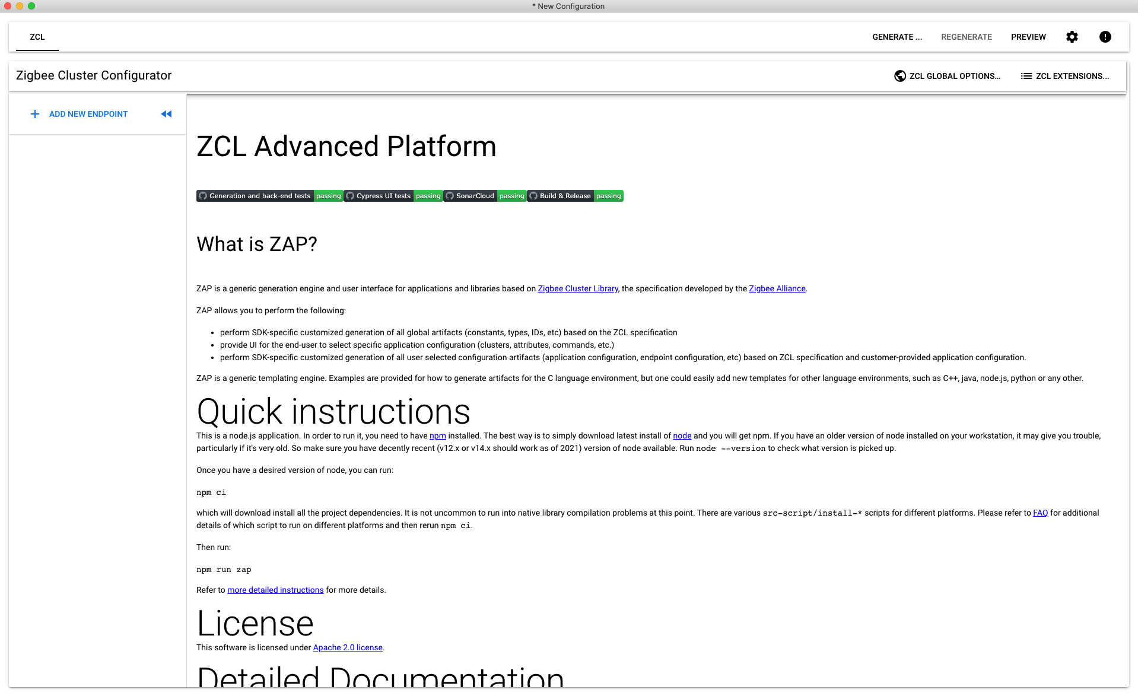Click the Build & Release passing badge
This screenshot has width=1138, height=696.
575,196
